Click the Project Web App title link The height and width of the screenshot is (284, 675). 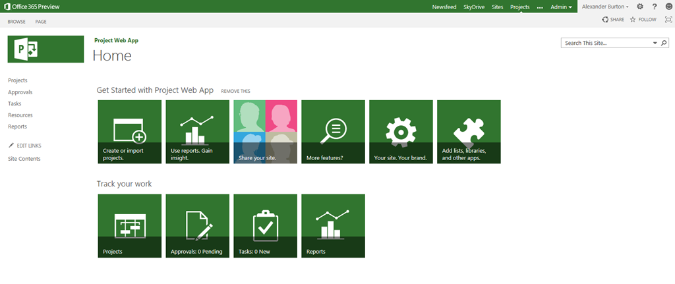(x=116, y=40)
